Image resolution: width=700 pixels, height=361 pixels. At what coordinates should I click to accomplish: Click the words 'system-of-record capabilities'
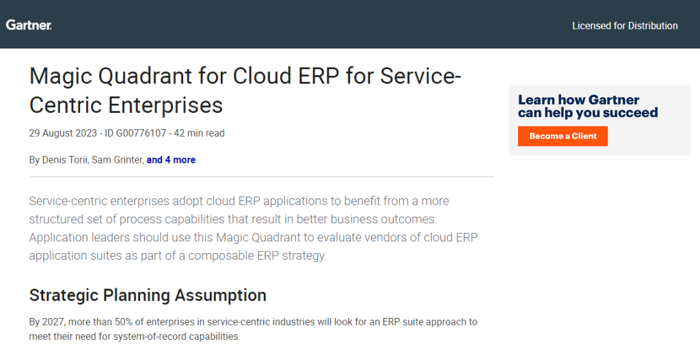tap(176, 336)
